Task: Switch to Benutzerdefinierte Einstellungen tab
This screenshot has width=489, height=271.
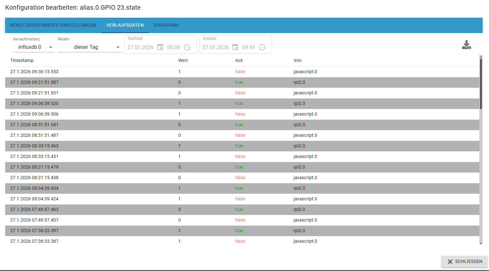Action: (53, 25)
